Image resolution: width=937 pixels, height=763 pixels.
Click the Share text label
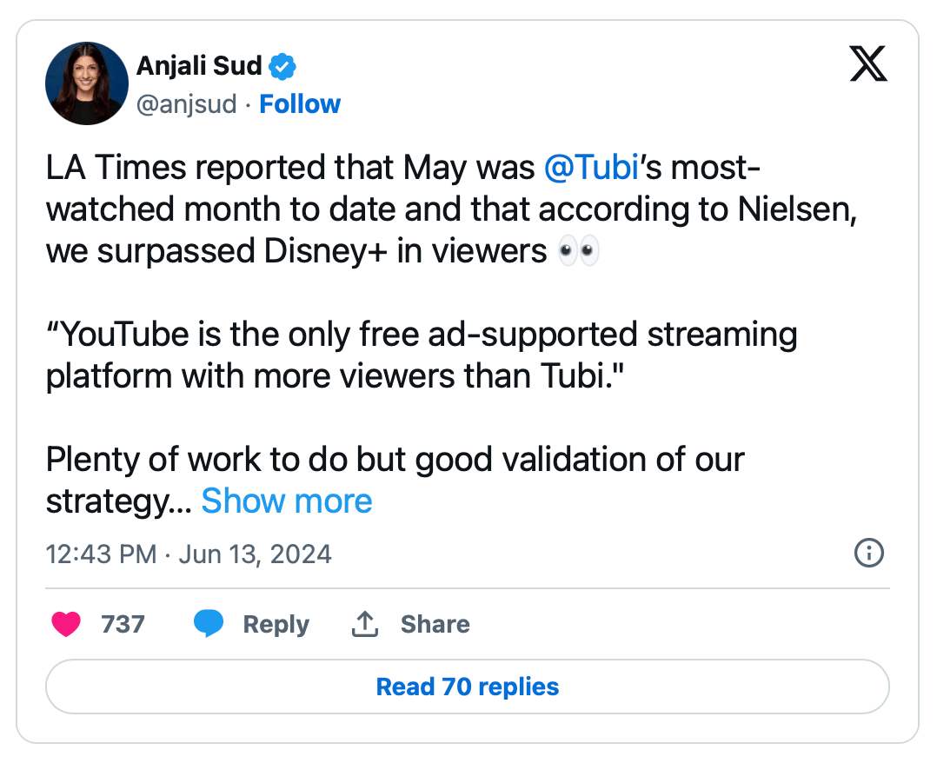(x=435, y=624)
